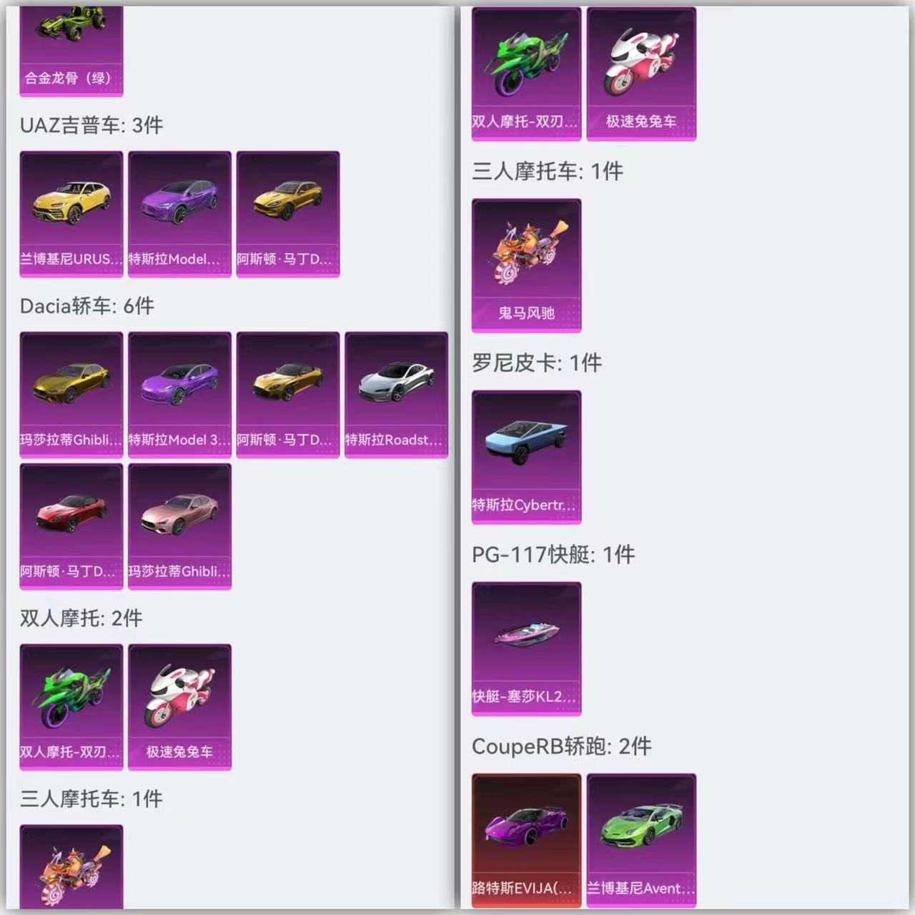Select the gold 阿斯顿·马丁 card under UAZ吉普车

tap(288, 214)
